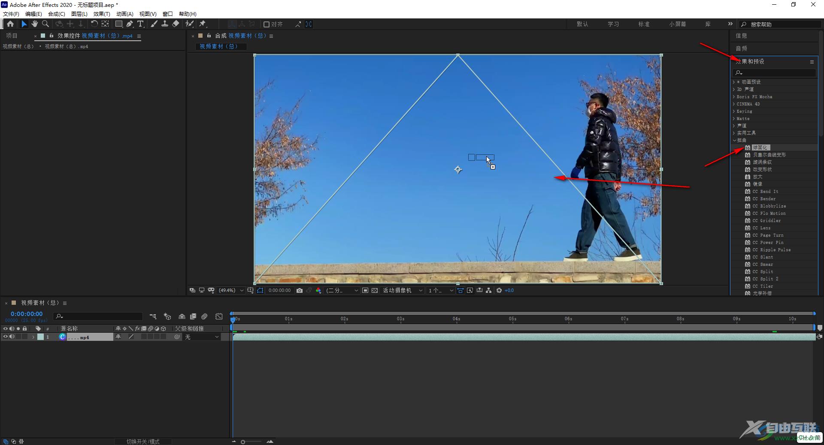Collapse the 扭曲 effects category
This screenshot has width=824, height=445.
tap(734, 140)
